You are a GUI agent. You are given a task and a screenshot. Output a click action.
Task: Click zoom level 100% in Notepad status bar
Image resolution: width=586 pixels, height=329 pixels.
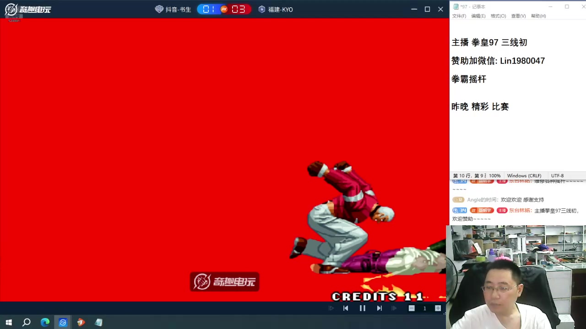click(494, 176)
